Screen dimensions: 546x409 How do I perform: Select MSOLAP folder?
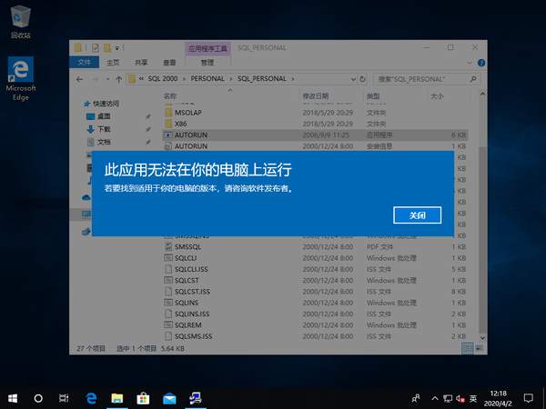coord(315,113)
